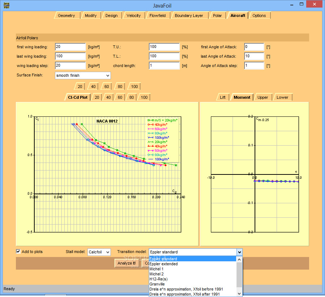Select the Cl-Cd Plot tab
The height and width of the screenshot is (297, 325).
click(x=78, y=97)
